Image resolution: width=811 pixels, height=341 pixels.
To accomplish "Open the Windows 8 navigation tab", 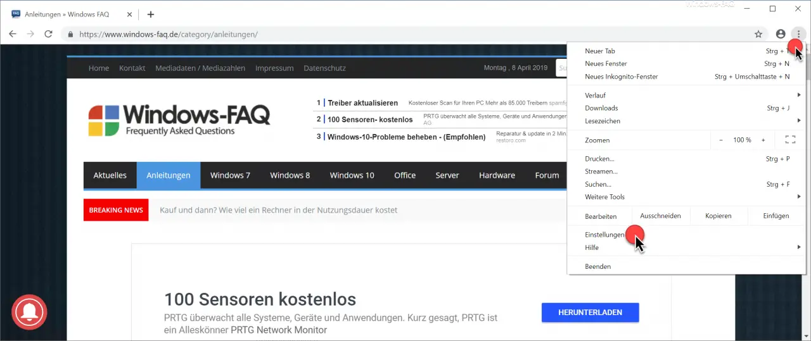I will click(290, 175).
